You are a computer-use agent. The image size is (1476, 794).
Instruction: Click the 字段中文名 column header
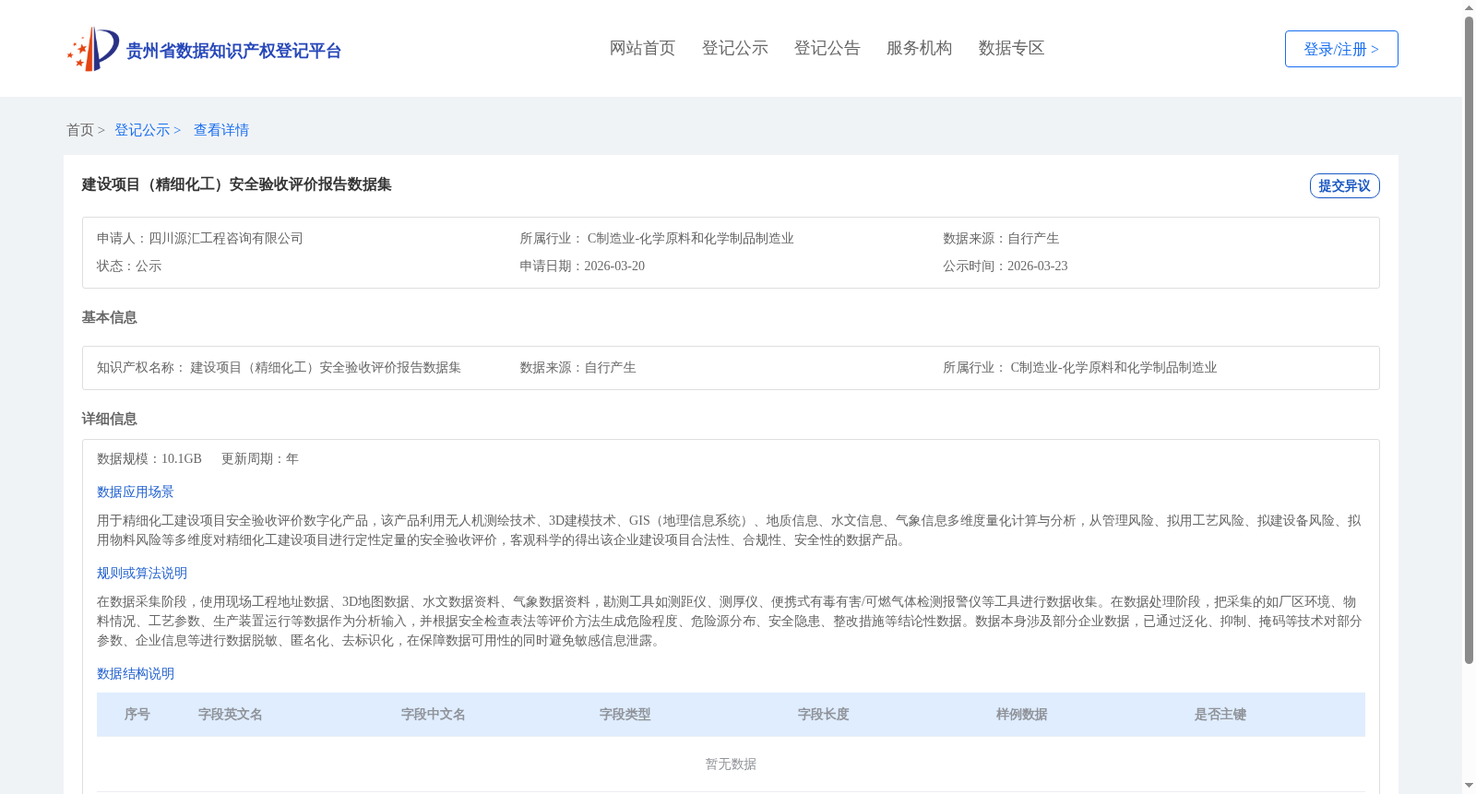(x=434, y=714)
